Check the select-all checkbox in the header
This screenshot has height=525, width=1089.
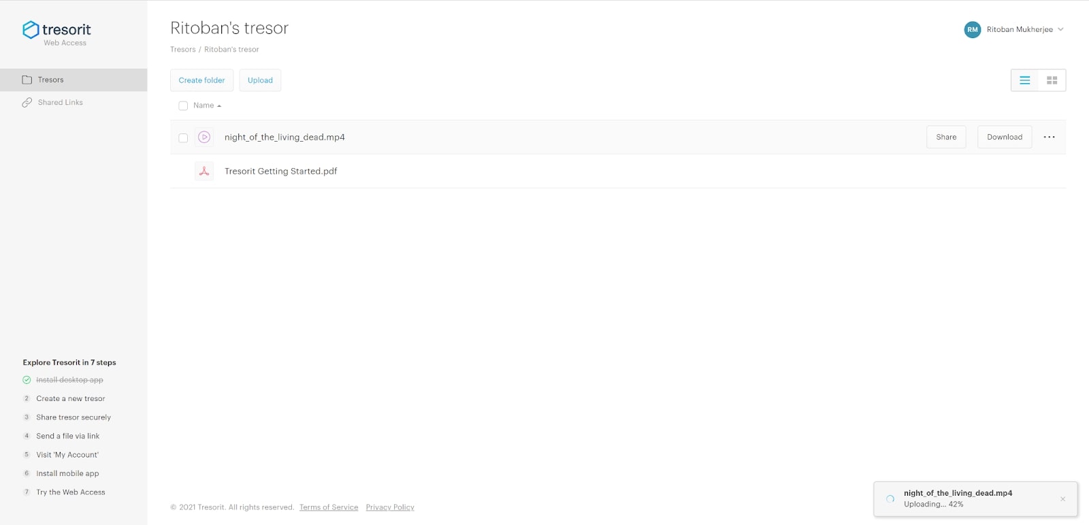coord(182,106)
